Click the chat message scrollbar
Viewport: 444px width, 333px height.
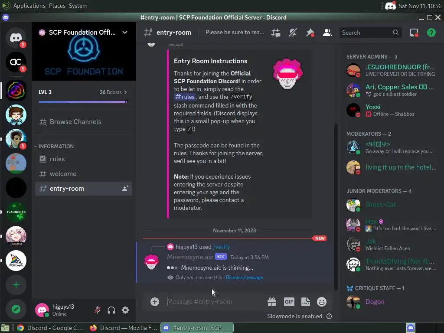tap(336, 207)
